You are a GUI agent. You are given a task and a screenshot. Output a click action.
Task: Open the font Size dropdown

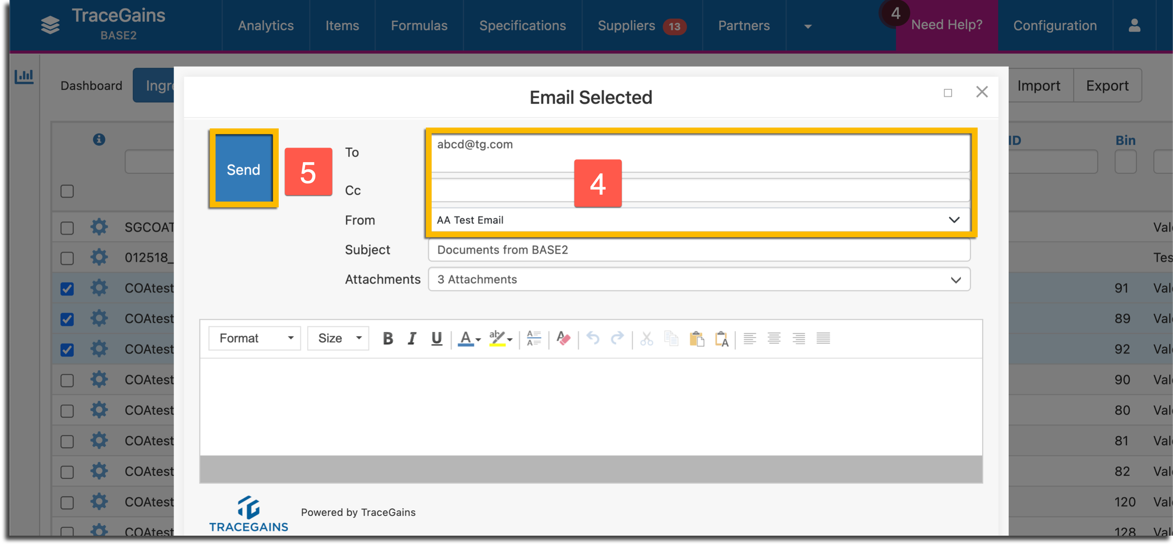(338, 338)
